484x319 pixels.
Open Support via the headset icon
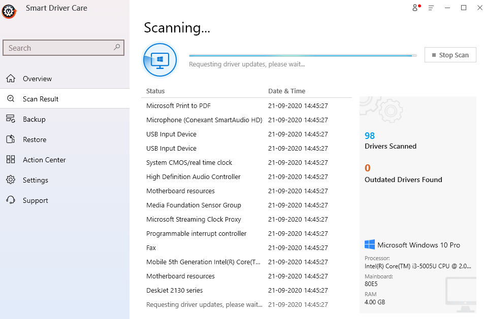click(11, 200)
